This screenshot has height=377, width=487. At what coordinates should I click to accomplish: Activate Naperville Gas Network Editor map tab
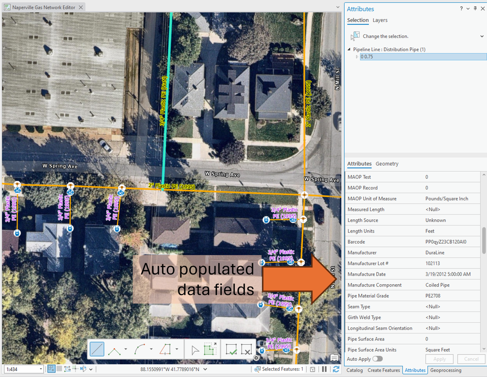pyautogui.click(x=44, y=7)
